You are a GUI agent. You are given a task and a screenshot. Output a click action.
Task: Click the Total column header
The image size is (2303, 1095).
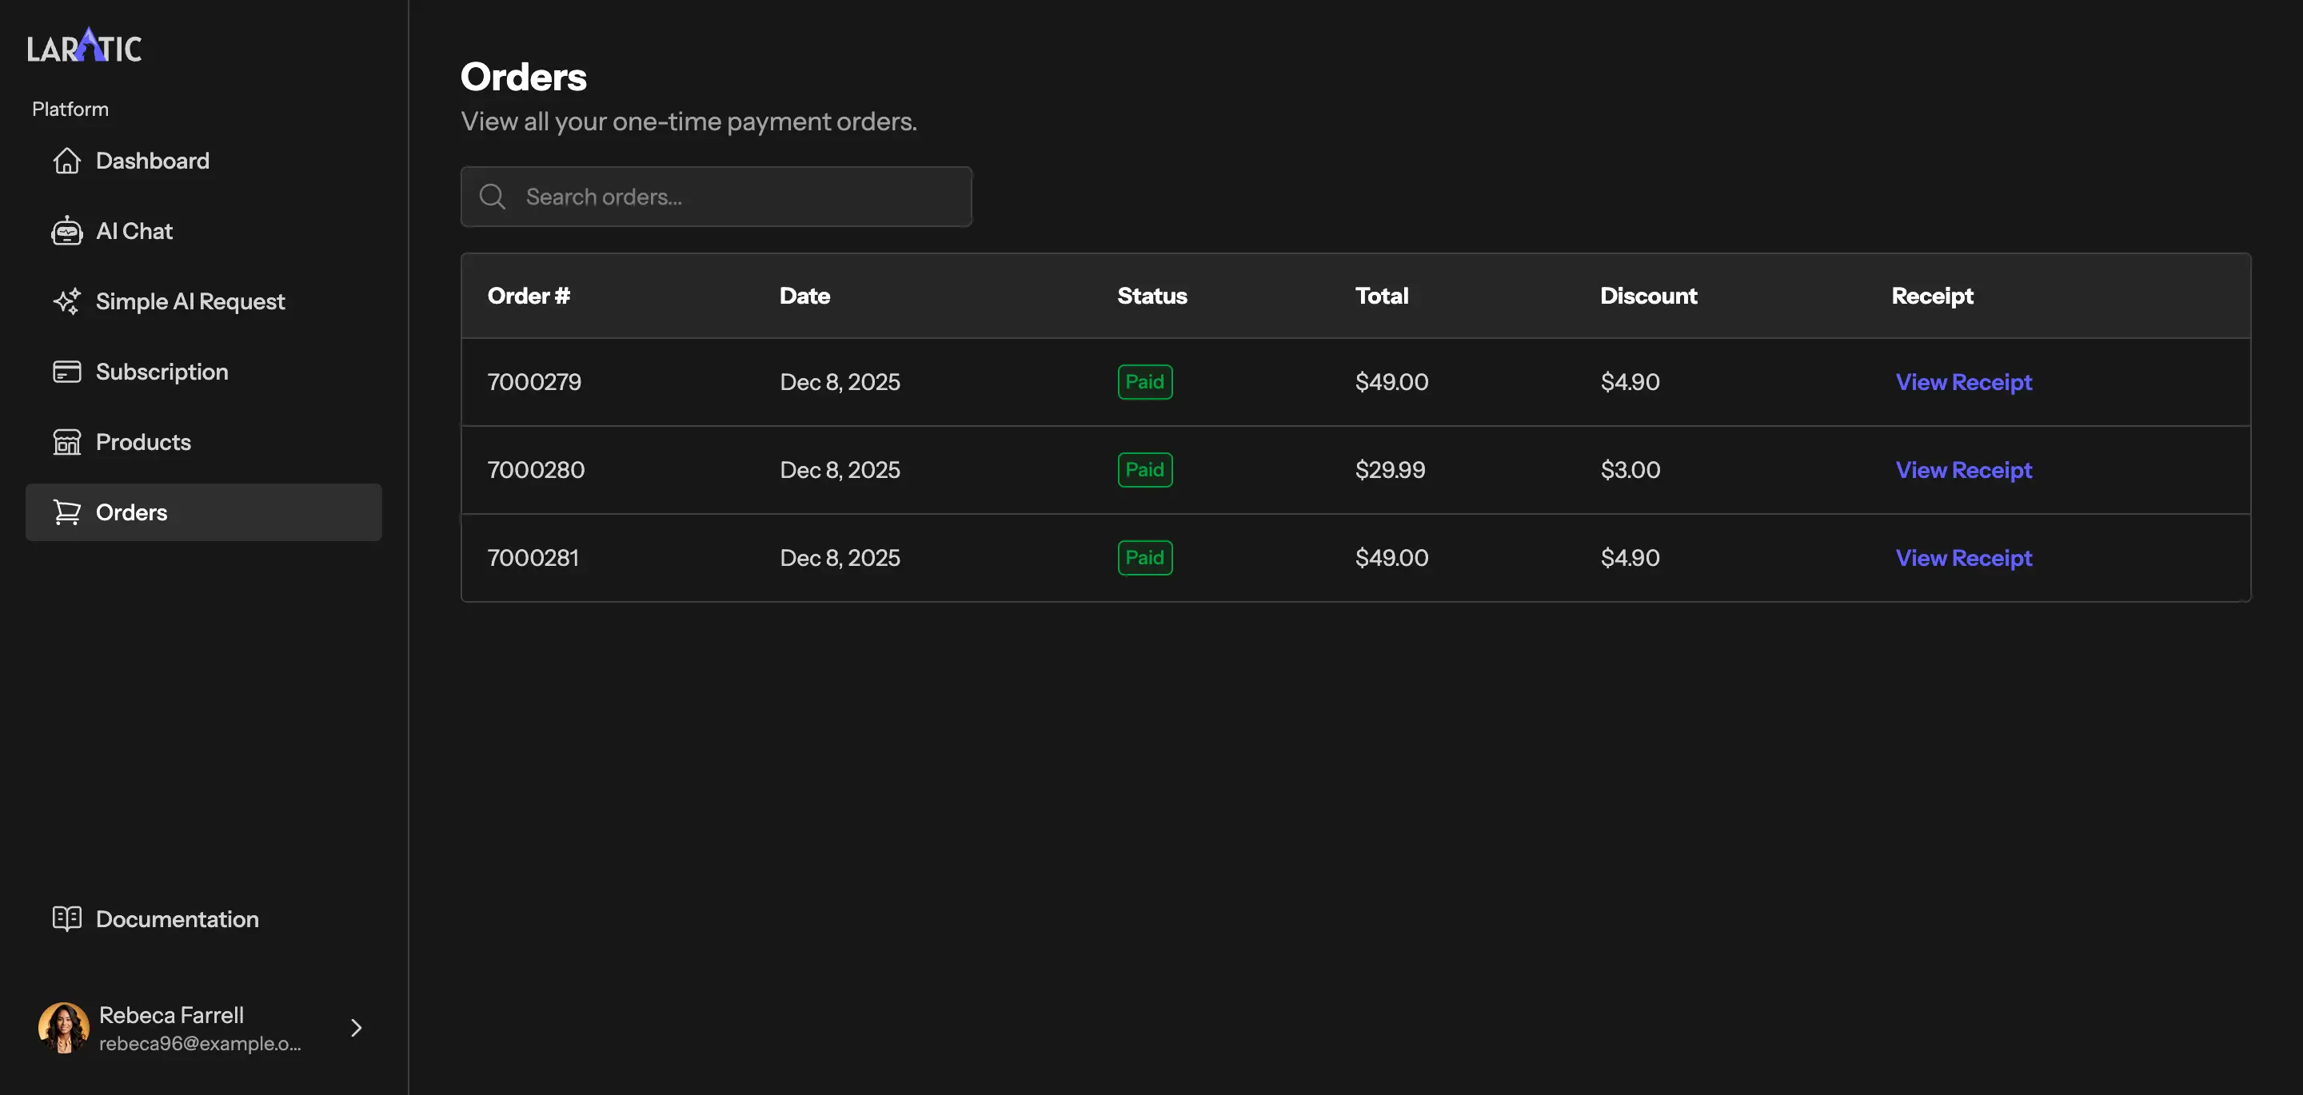point(1381,295)
